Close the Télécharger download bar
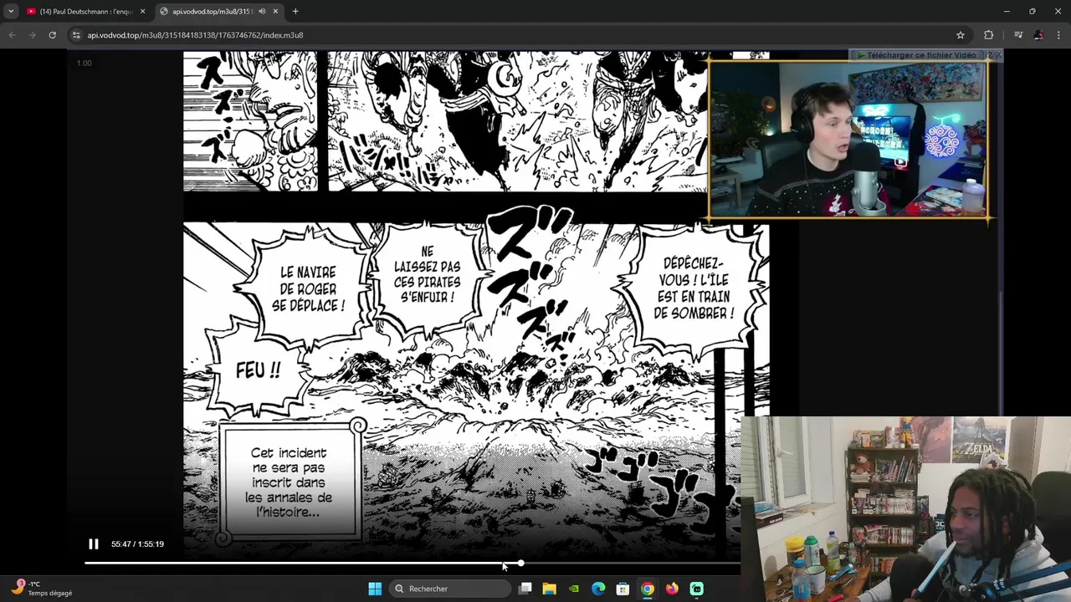This screenshot has width=1071, height=602. point(997,55)
